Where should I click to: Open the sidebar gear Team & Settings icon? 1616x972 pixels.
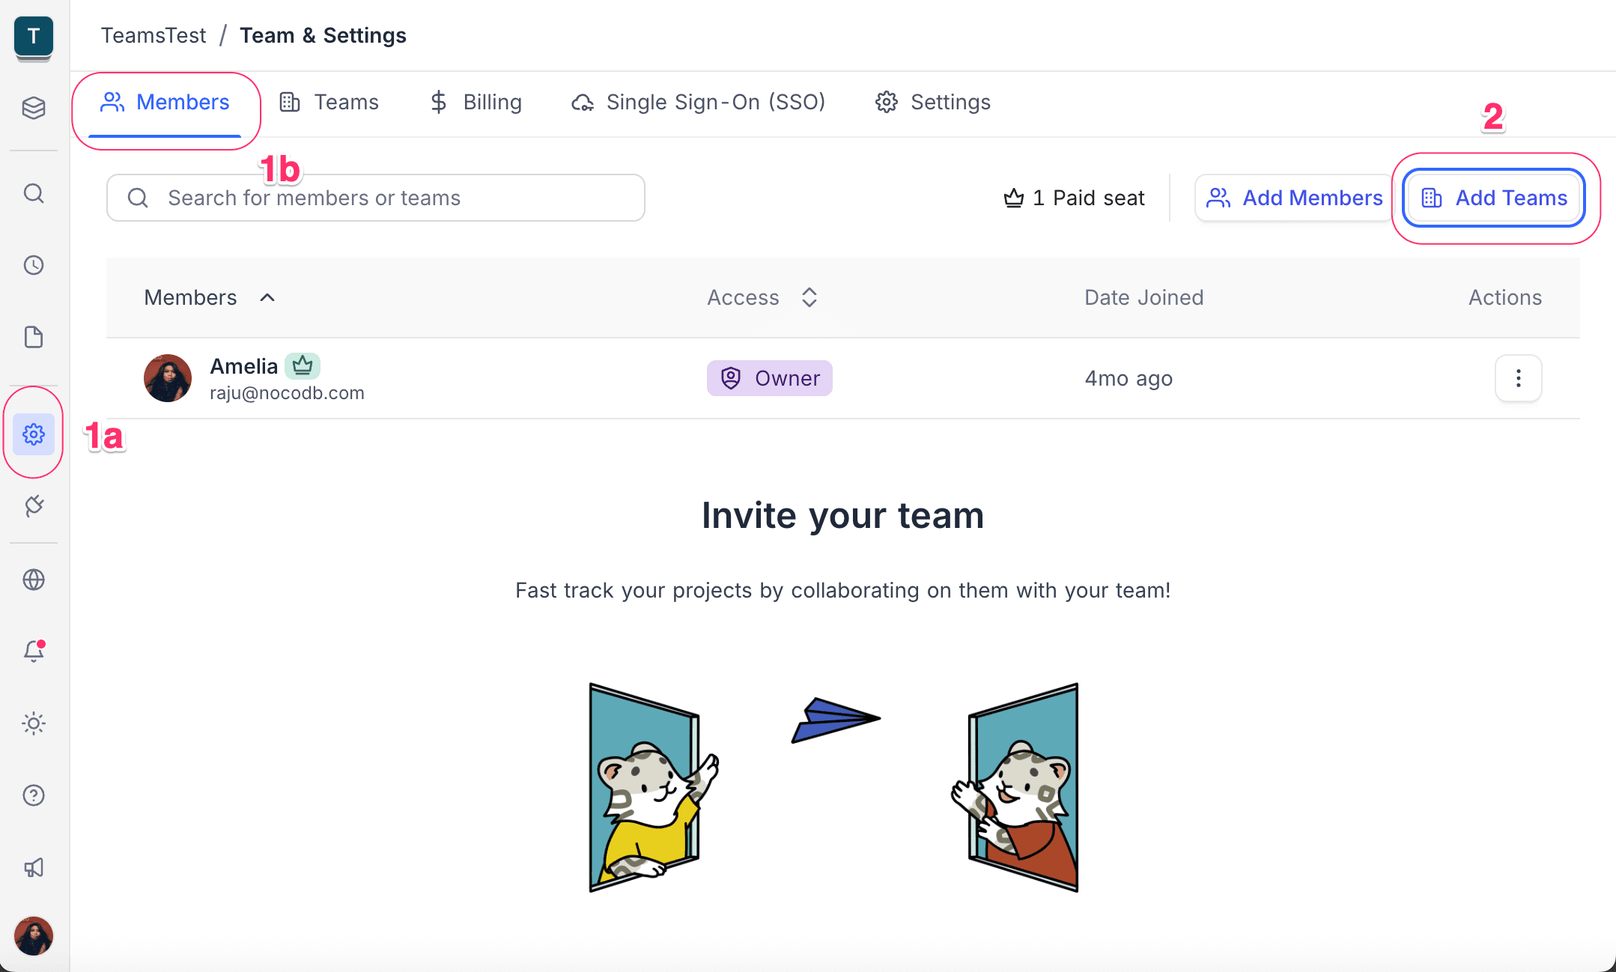tap(34, 434)
